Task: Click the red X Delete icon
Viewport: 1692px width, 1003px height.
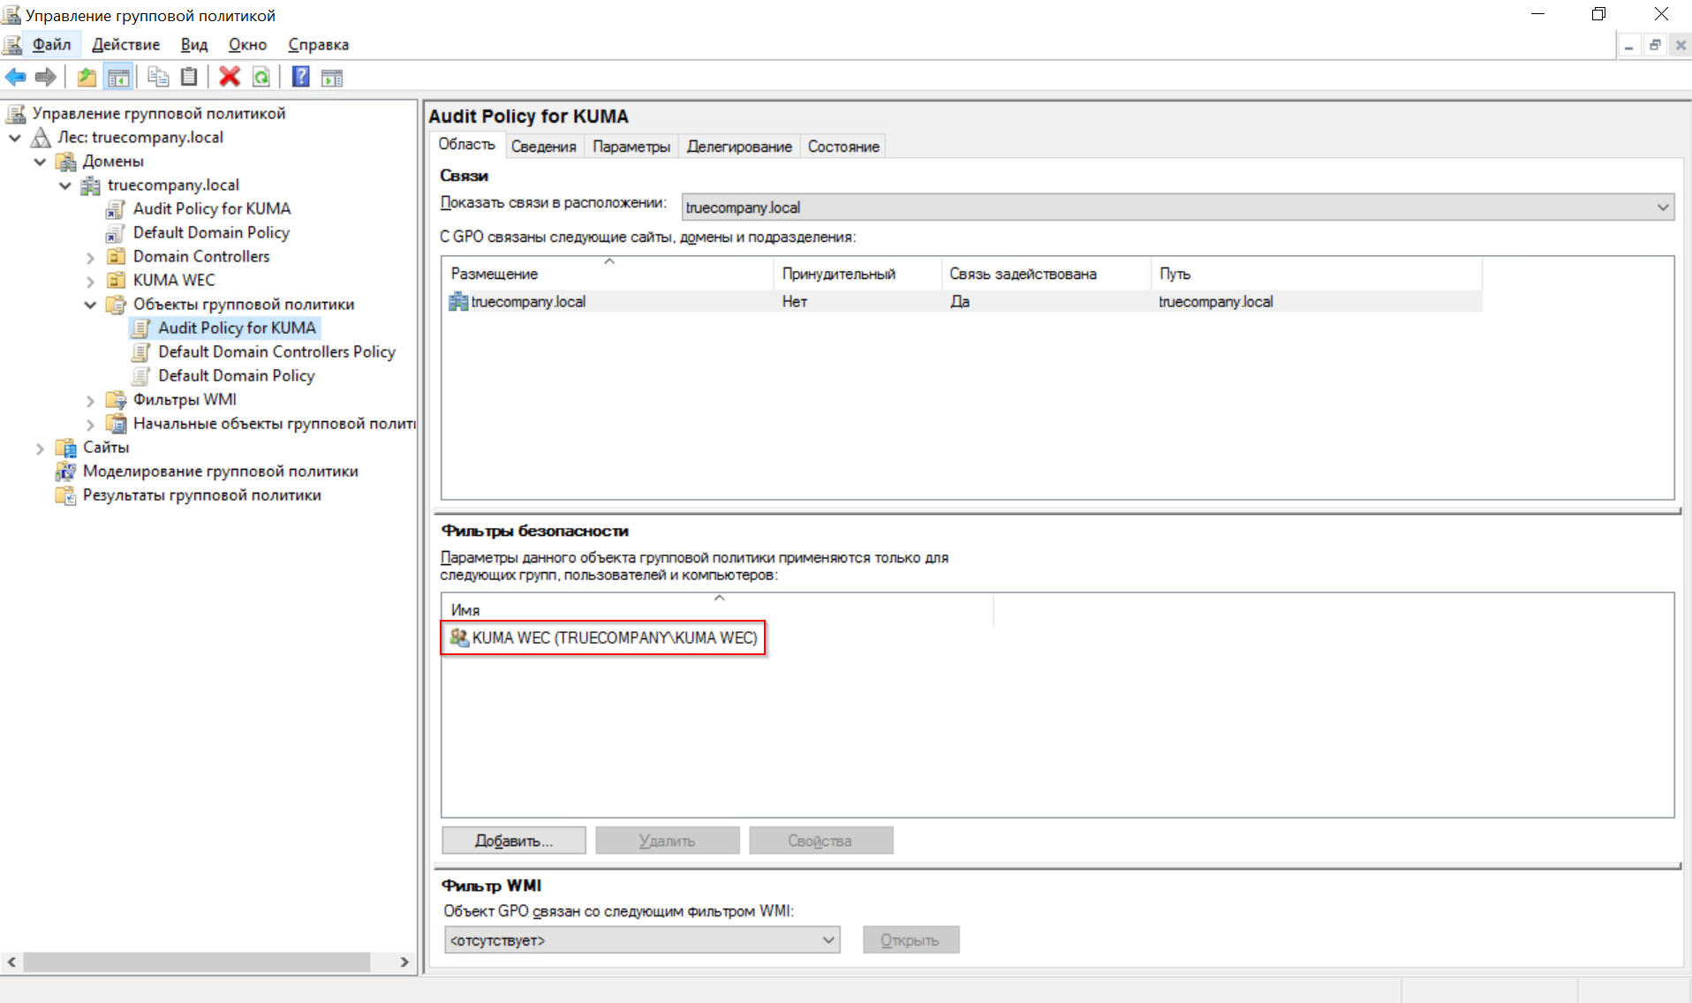Action: tap(230, 78)
